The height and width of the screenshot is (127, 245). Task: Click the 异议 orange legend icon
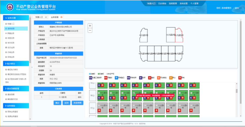pos(170,77)
